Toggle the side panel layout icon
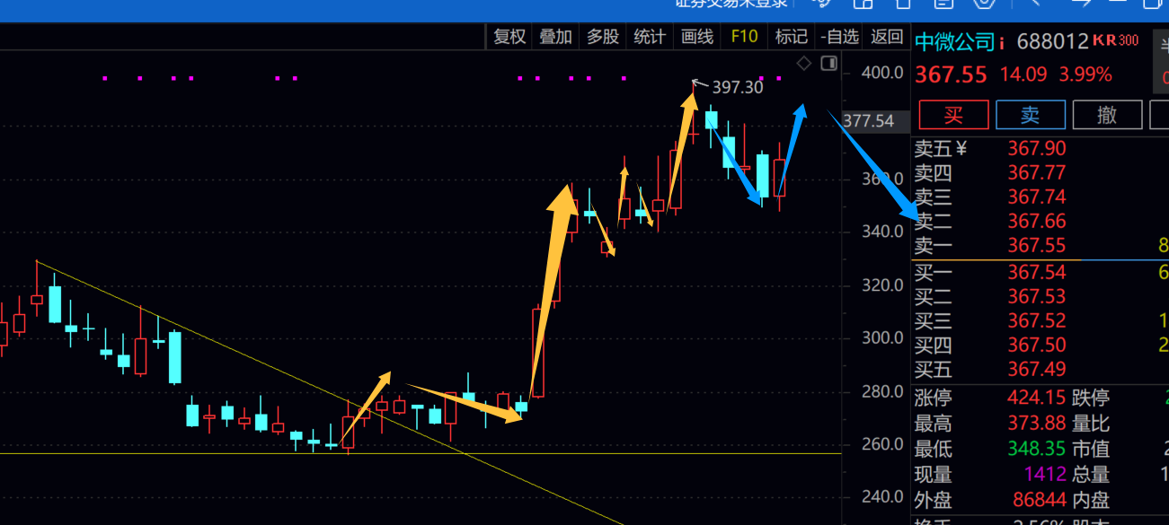 click(x=828, y=63)
